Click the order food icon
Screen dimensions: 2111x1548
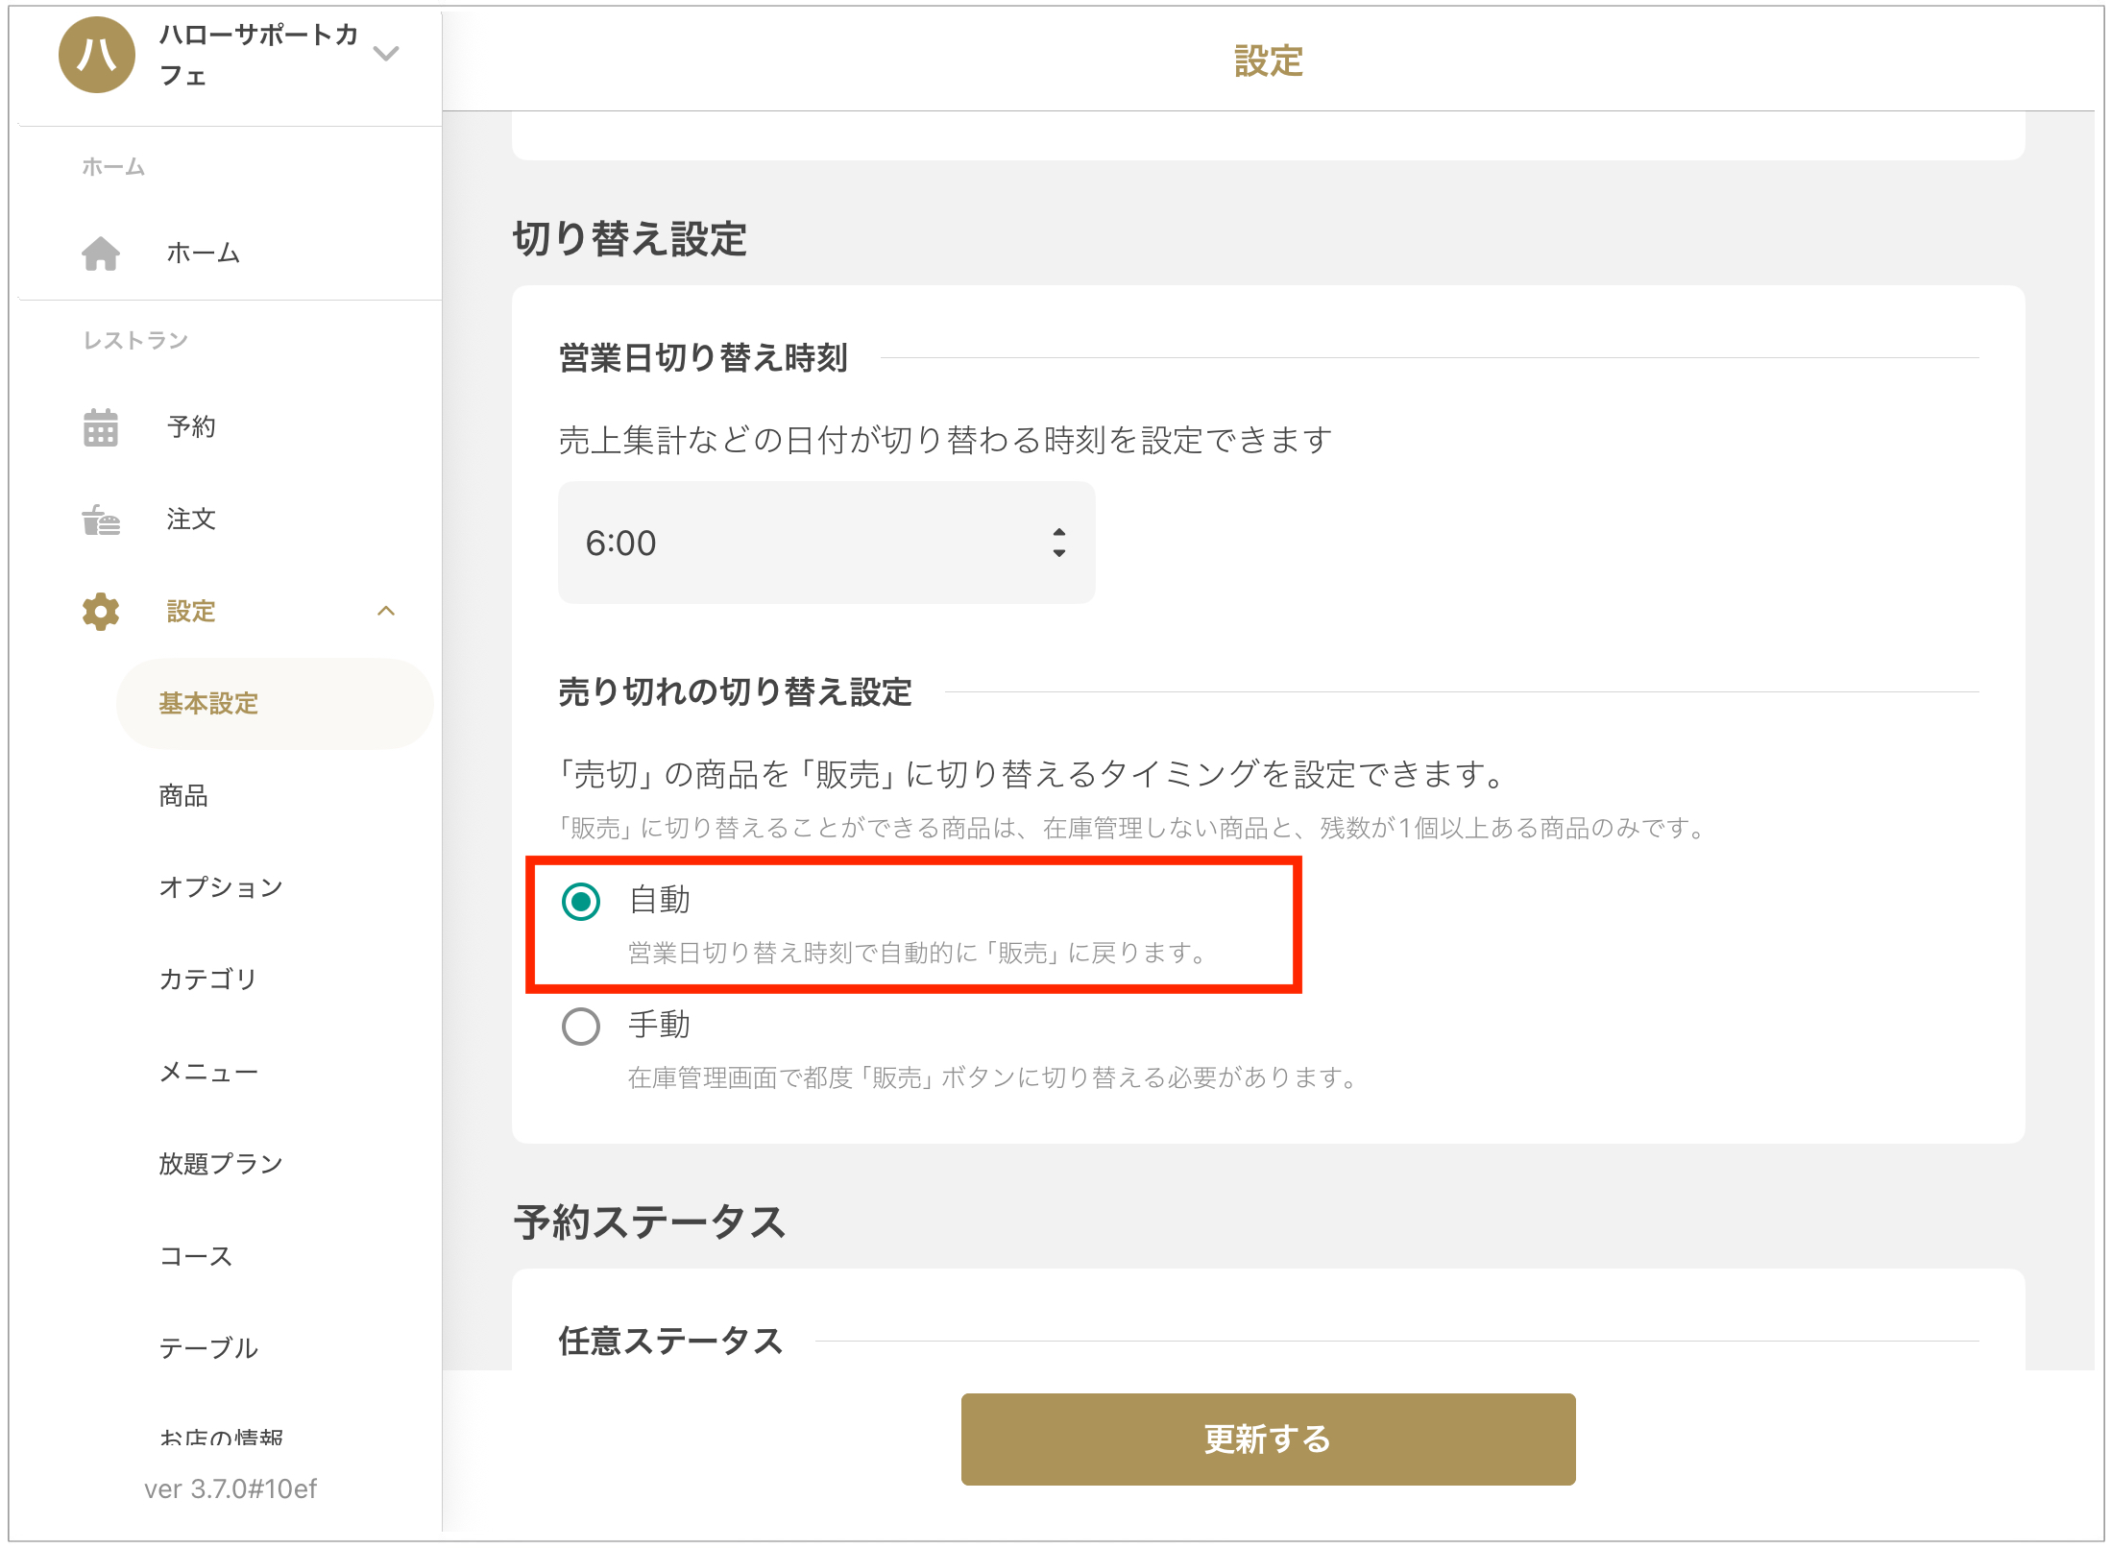tap(101, 520)
